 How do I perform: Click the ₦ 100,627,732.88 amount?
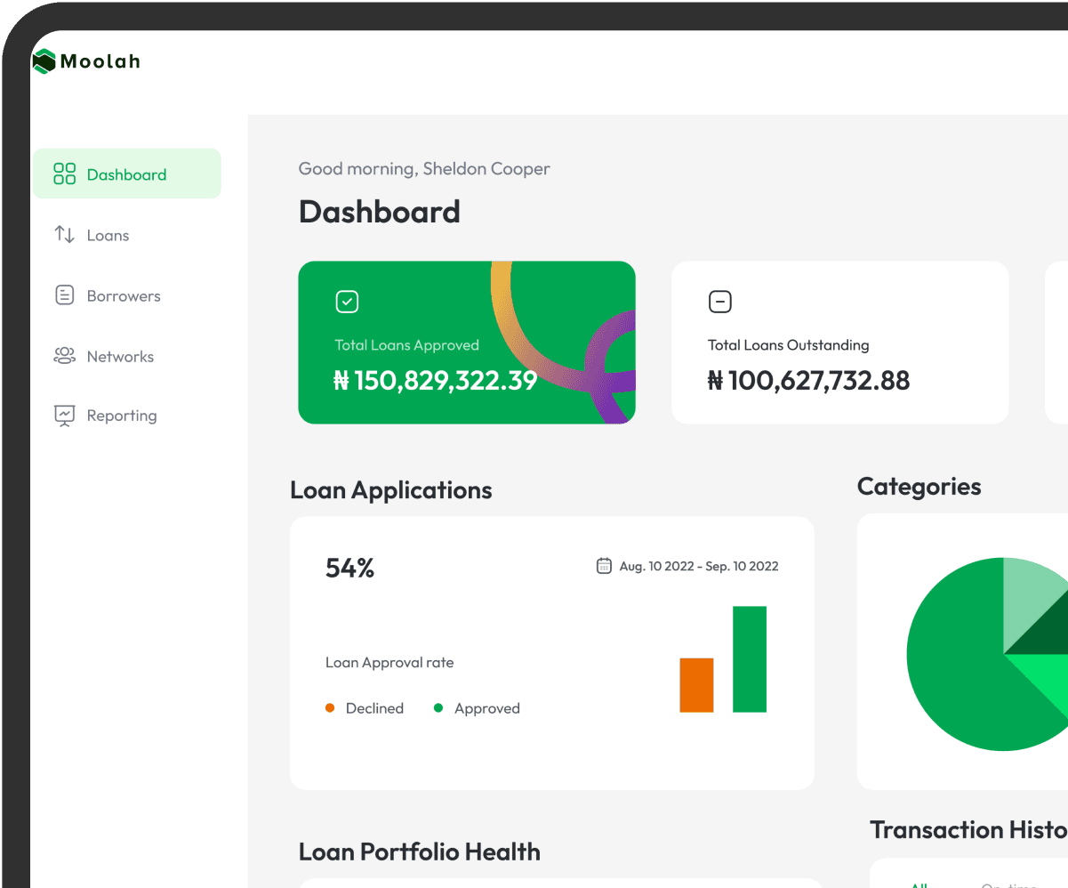tap(808, 381)
